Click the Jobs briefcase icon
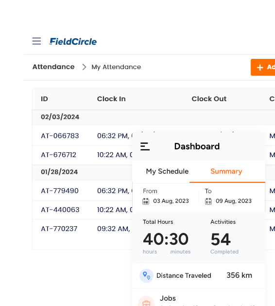This screenshot has width=275, height=306. point(146,302)
